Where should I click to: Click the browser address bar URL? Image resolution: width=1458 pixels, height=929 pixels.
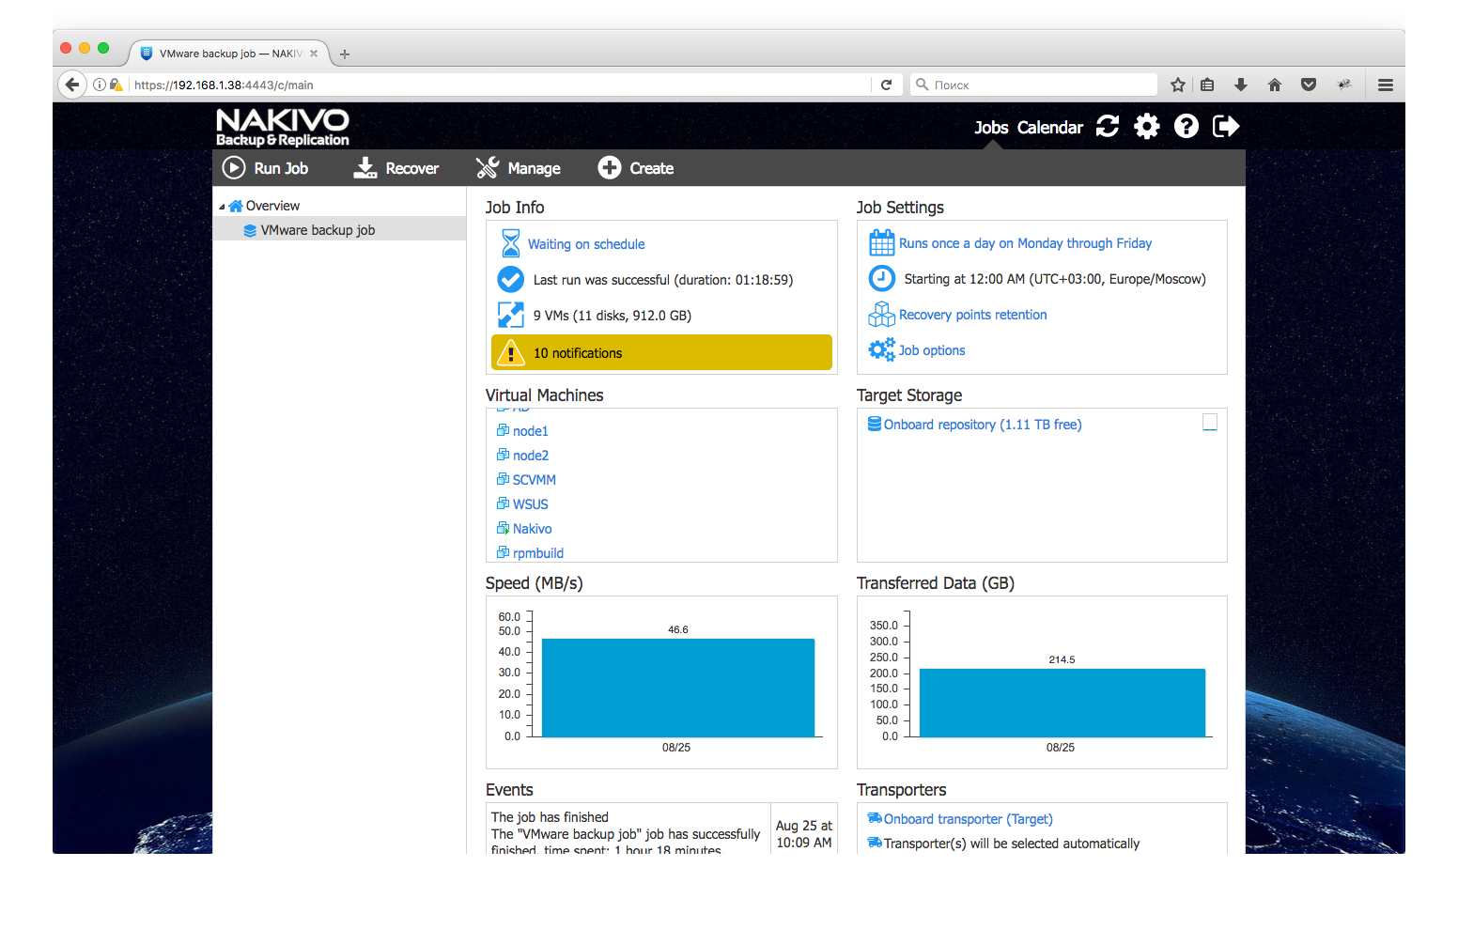(x=224, y=85)
